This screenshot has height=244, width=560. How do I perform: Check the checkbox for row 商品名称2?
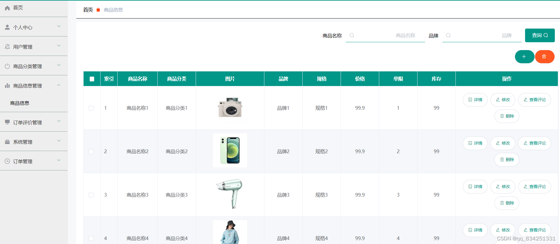pos(91,152)
